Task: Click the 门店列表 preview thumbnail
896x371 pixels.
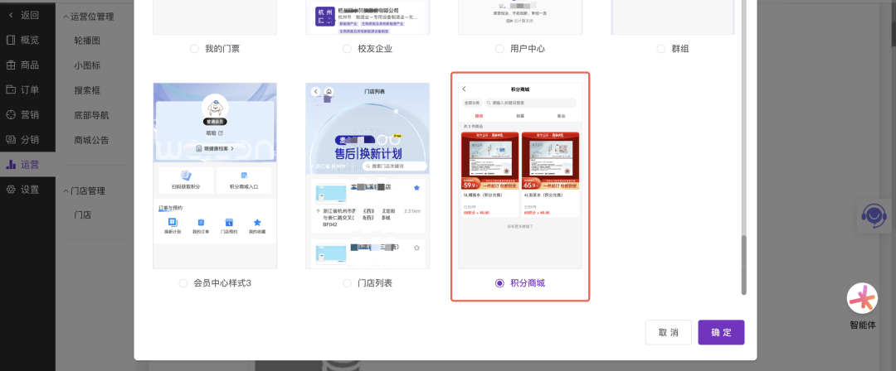Action: (368, 176)
